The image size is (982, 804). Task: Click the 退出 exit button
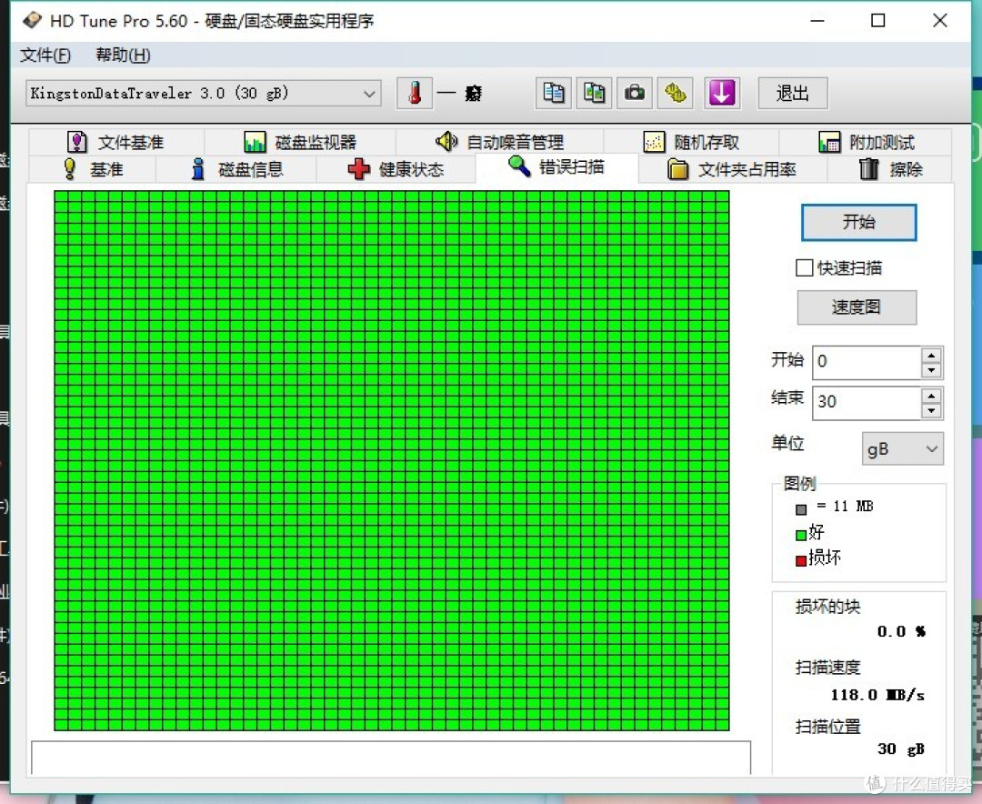pos(793,94)
